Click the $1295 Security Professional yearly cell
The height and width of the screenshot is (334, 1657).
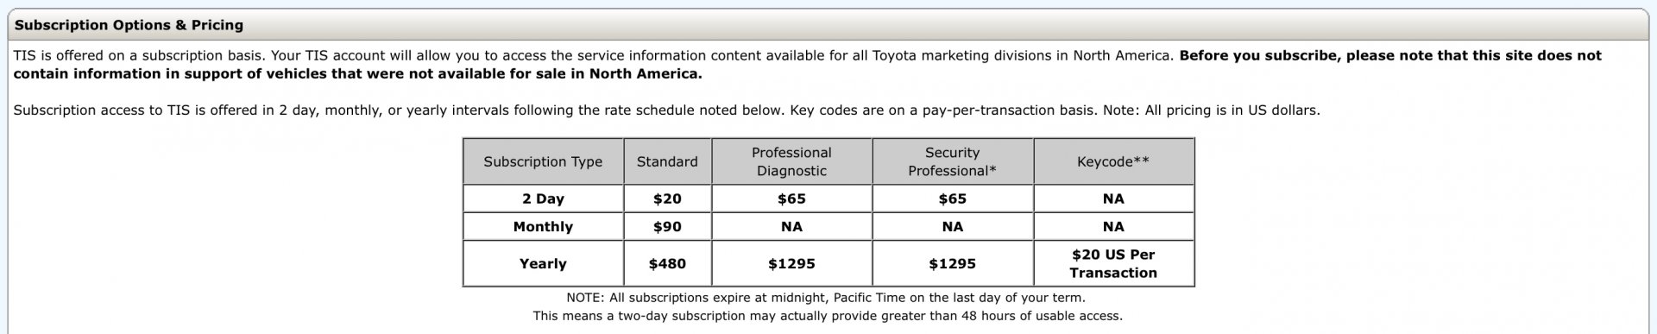[953, 263]
